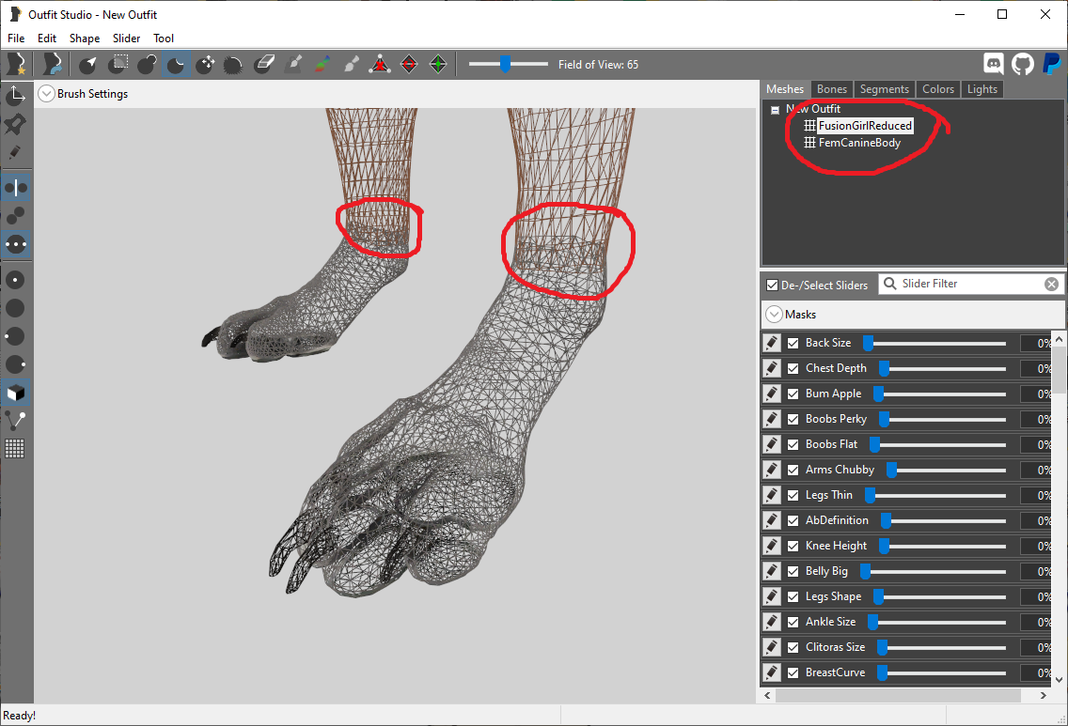This screenshot has width=1068, height=726.
Task: Open the GitHub link icon
Action: 1022,64
